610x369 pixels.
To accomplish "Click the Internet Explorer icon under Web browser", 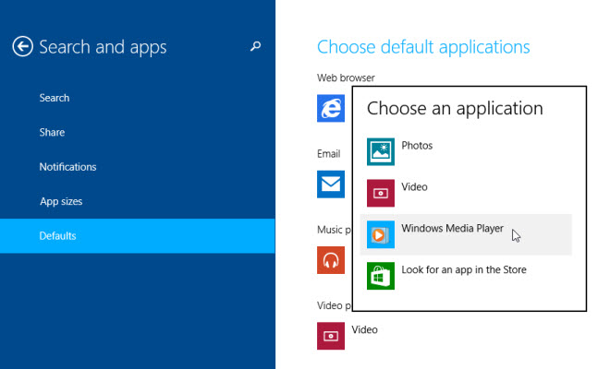I will point(331,109).
